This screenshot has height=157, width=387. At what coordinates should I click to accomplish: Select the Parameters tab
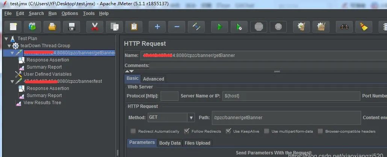[142, 142]
